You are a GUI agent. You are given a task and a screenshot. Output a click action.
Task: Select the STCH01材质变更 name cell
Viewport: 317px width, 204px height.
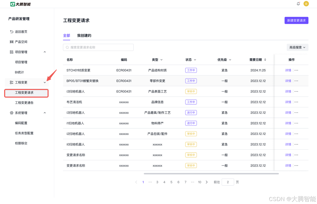coord(78,70)
